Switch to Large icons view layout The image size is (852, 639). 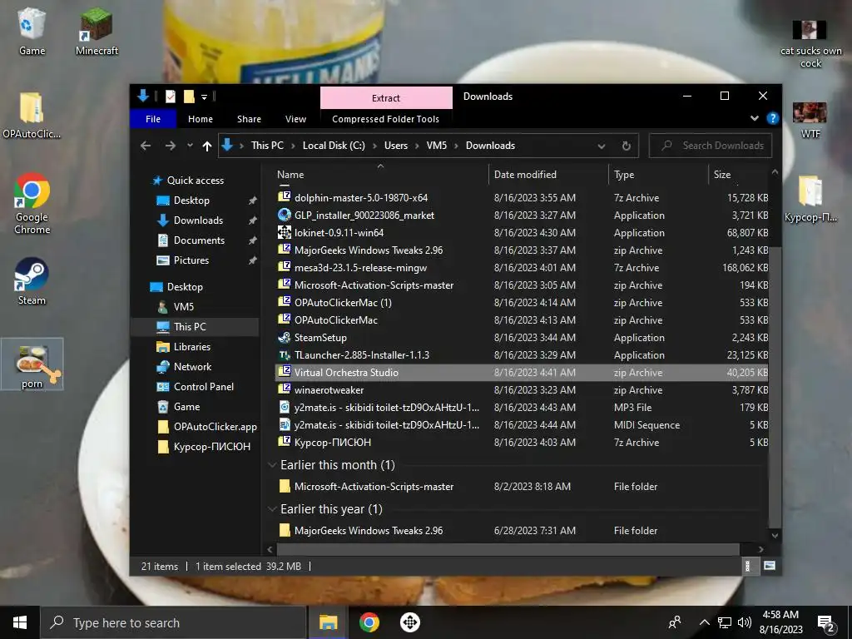[770, 566]
